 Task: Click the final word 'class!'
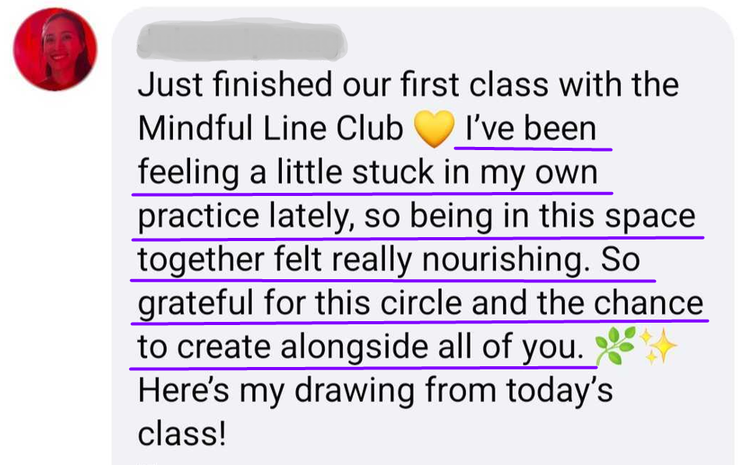[x=181, y=435]
